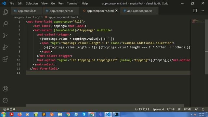This screenshot has width=208, height=117.
Task: Click the trailing ellipsis breadcrumb
Action: point(80,17)
